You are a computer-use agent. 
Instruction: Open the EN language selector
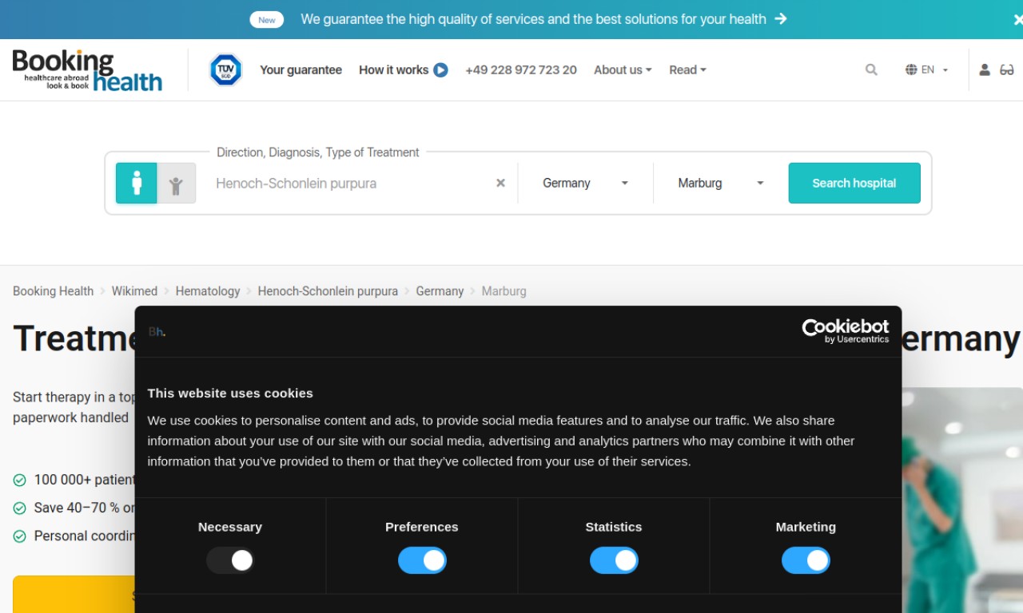coord(926,70)
